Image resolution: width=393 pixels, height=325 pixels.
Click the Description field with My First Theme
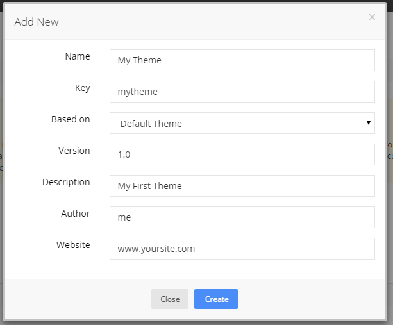click(x=242, y=186)
